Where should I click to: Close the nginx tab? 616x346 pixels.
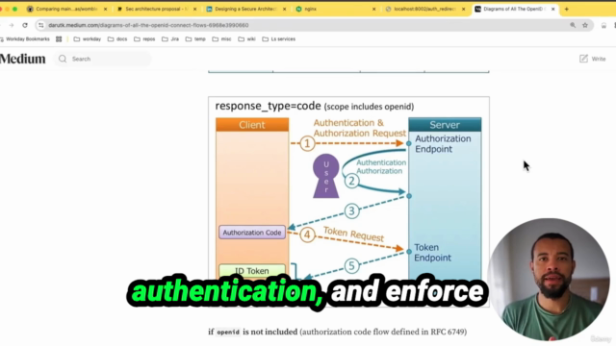click(374, 9)
